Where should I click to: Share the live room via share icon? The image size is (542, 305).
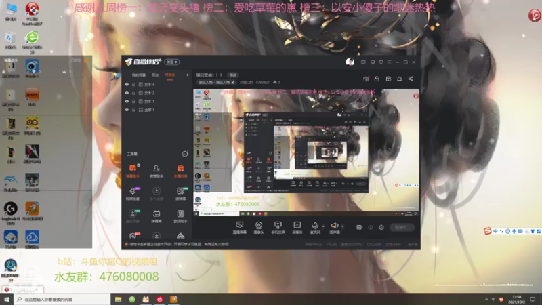pyautogui.click(x=411, y=79)
